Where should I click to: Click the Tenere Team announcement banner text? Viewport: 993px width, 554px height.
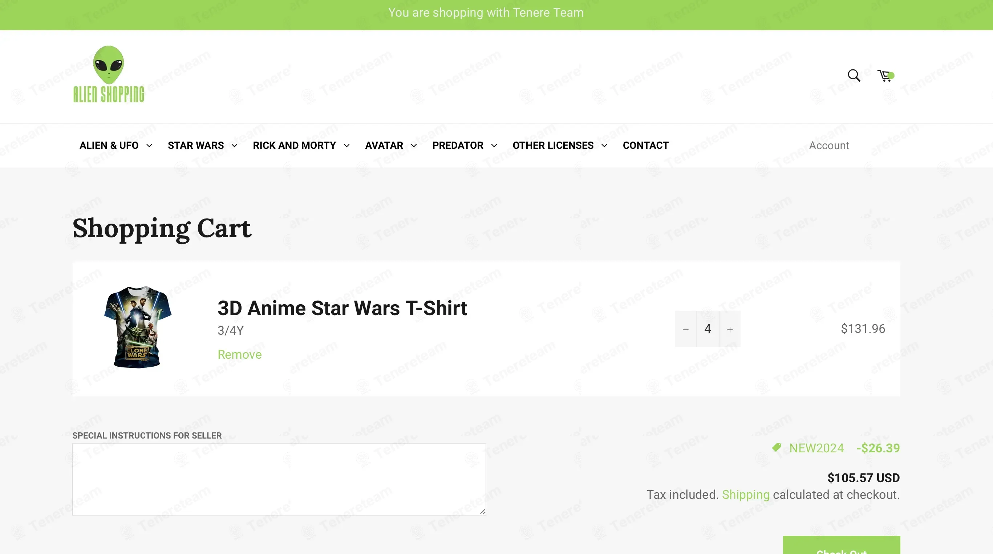486,13
